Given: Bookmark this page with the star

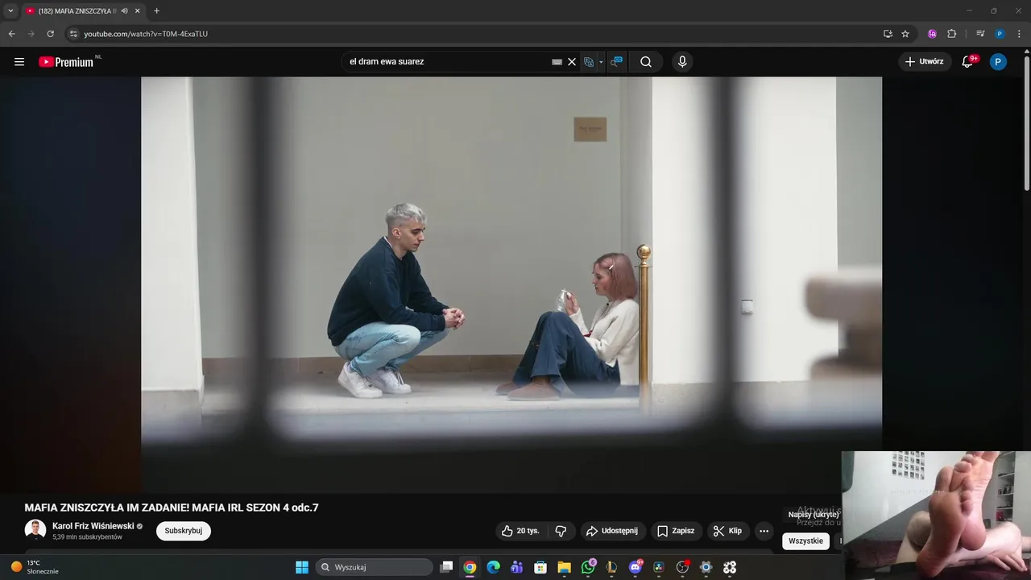Looking at the screenshot, I should [x=905, y=34].
